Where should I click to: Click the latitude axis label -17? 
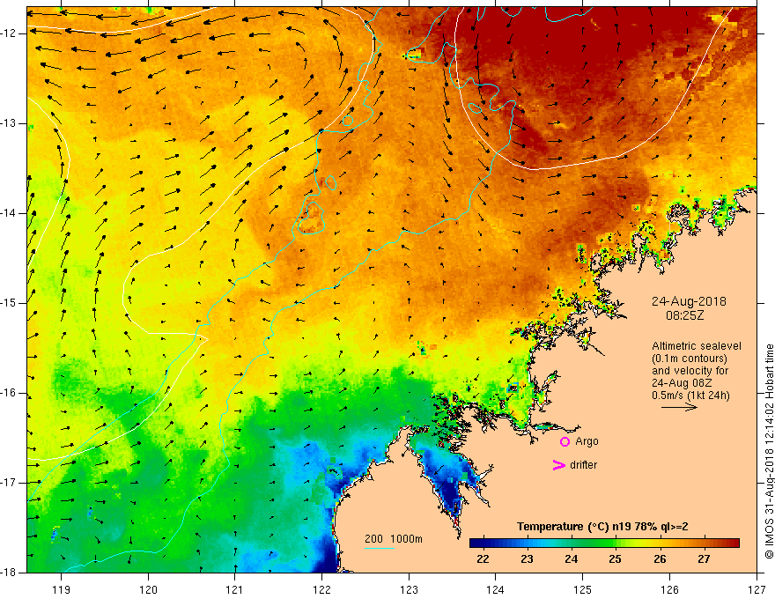[10, 483]
